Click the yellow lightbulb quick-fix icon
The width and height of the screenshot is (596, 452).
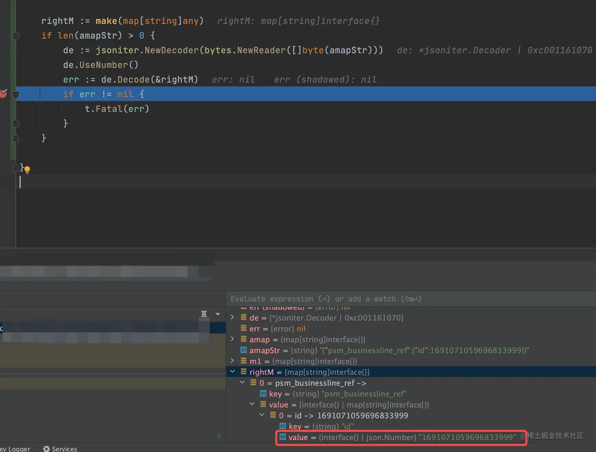[27, 170]
